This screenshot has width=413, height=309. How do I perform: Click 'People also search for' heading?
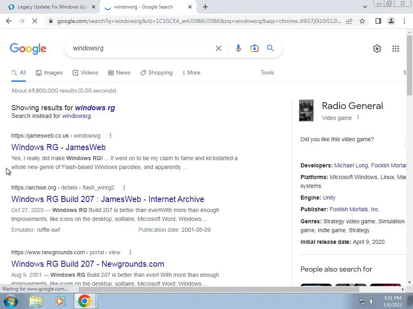click(x=336, y=269)
